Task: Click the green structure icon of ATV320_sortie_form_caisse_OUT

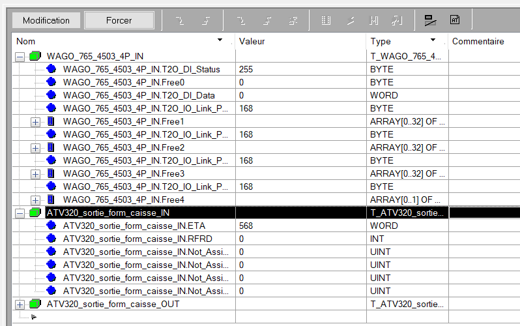Action: pos(35,304)
